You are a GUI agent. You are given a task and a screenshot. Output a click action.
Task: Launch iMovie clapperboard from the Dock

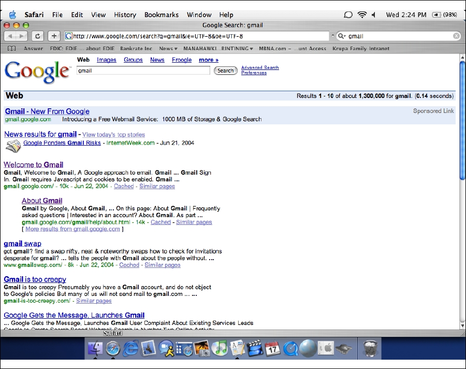255,348
